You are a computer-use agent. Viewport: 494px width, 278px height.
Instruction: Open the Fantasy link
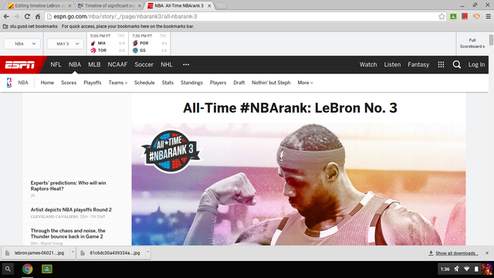coord(418,65)
